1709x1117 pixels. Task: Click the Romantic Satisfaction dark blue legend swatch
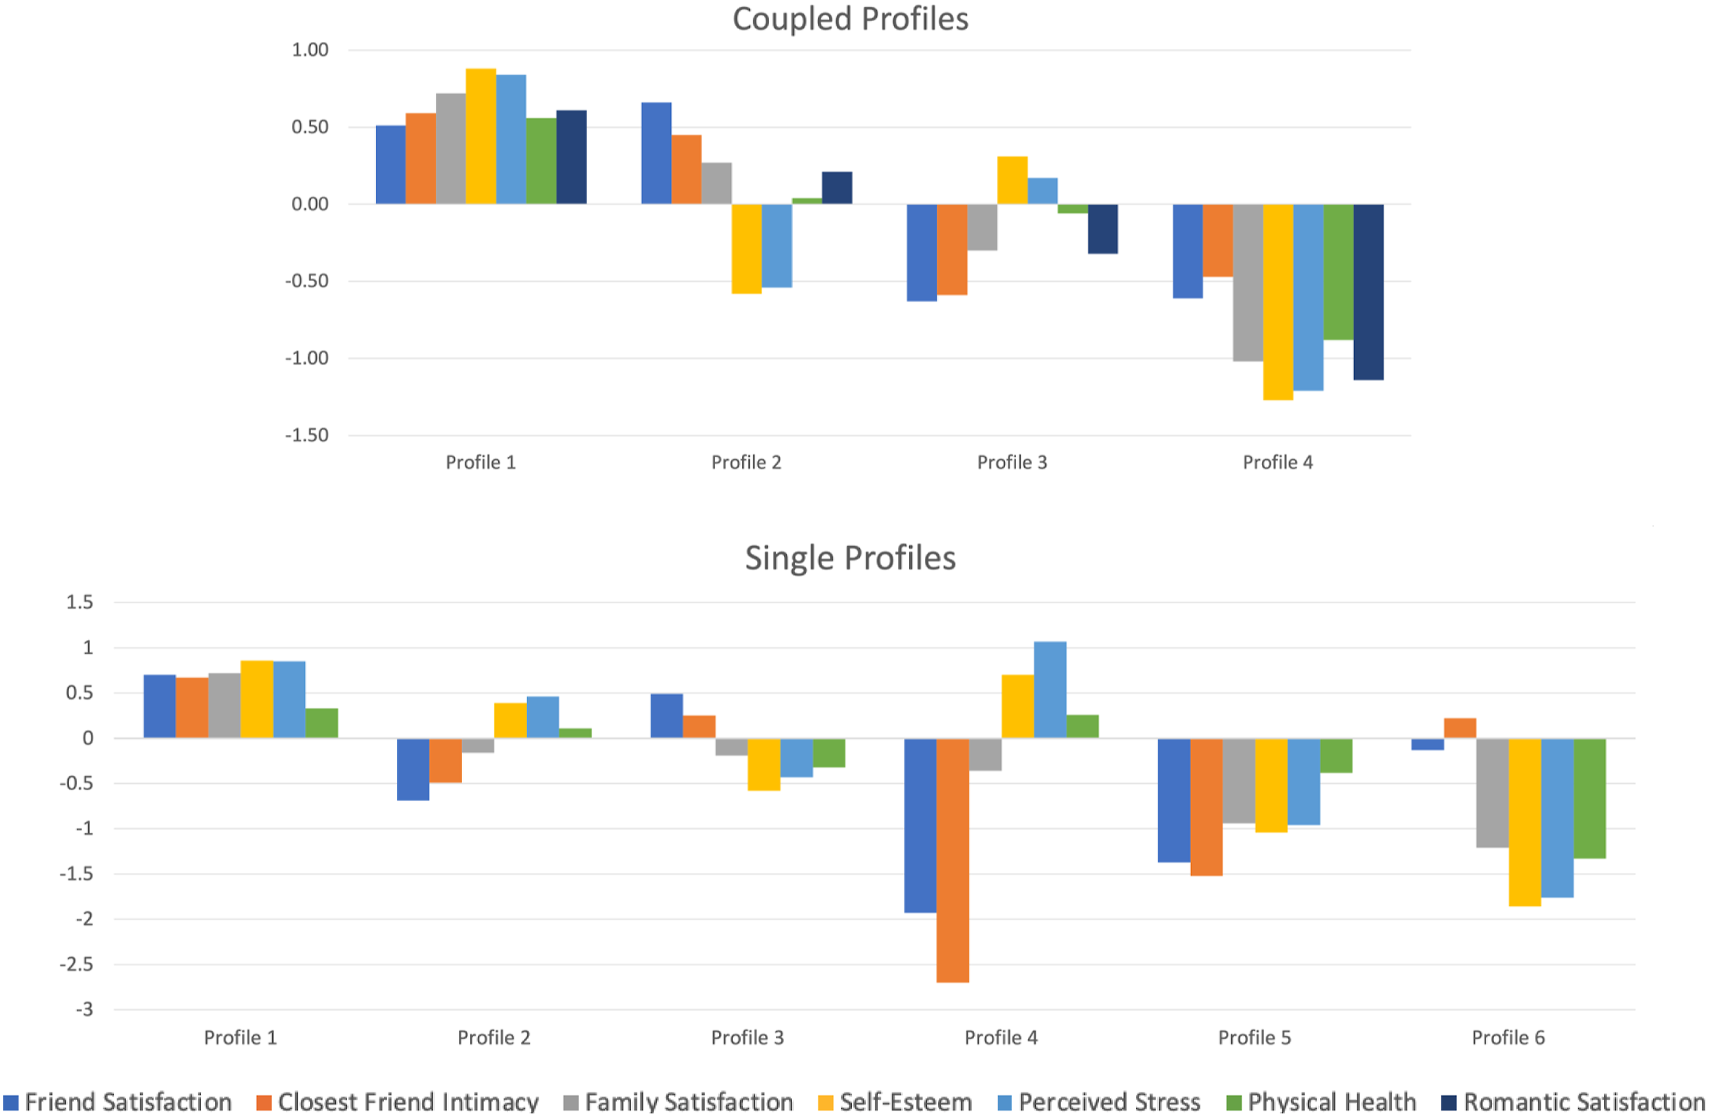(x=1449, y=1103)
